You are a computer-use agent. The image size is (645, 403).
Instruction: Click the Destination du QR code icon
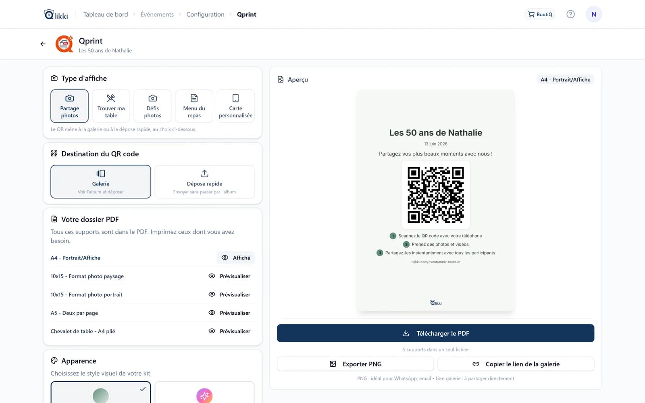point(54,154)
